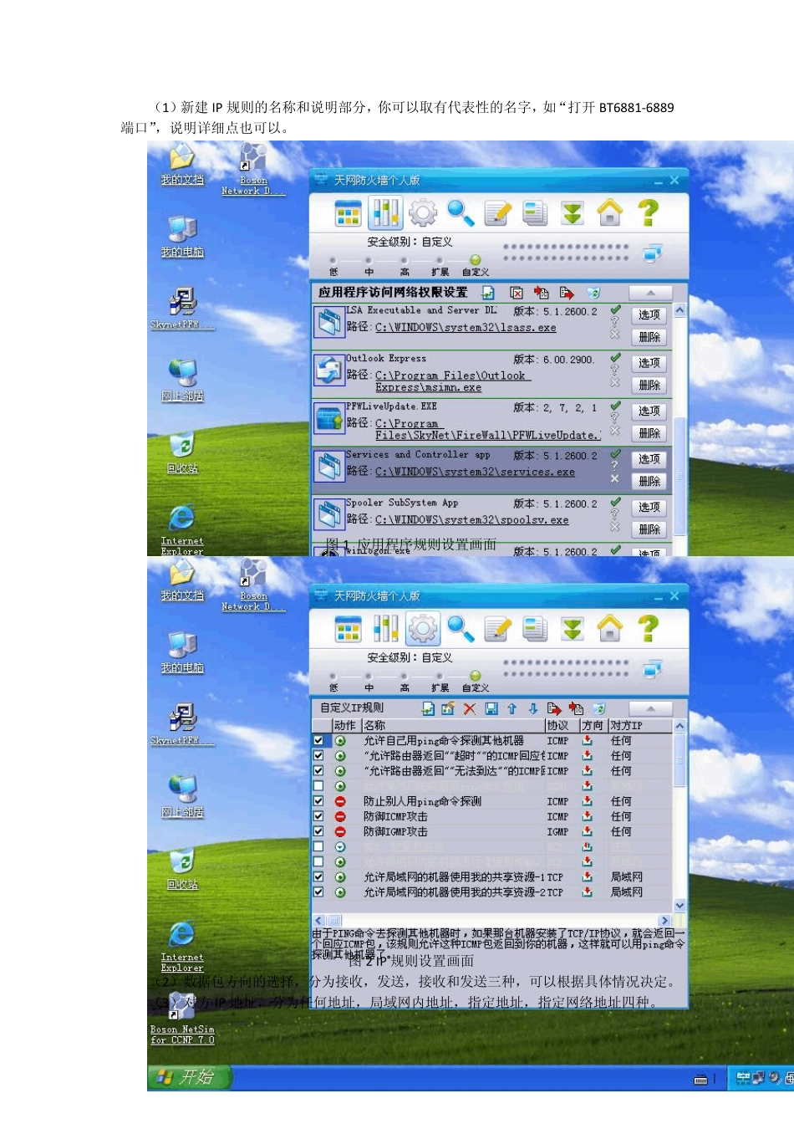Open Boson NetSim for CCNP 7.0 desktop shortcut
Screen dimensions: 794x1124
(x=182, y=1020)
